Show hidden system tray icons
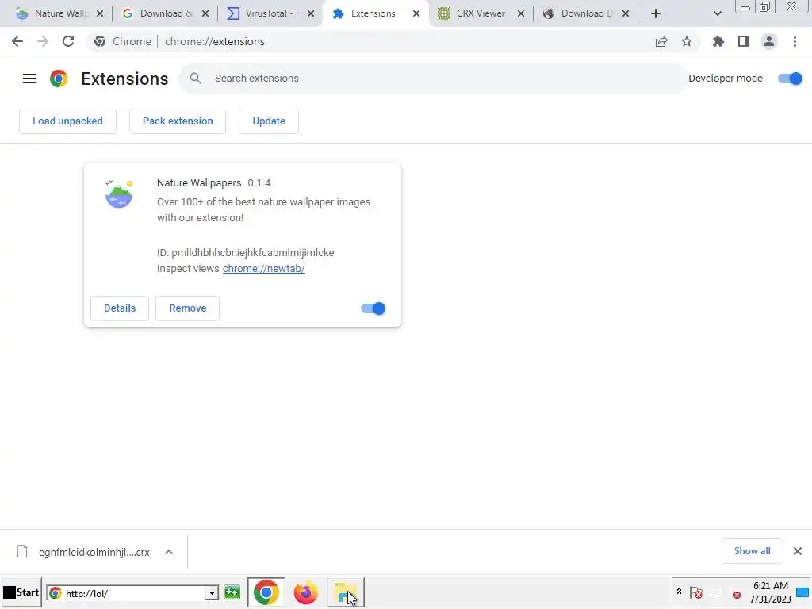 tap(679, 591)
